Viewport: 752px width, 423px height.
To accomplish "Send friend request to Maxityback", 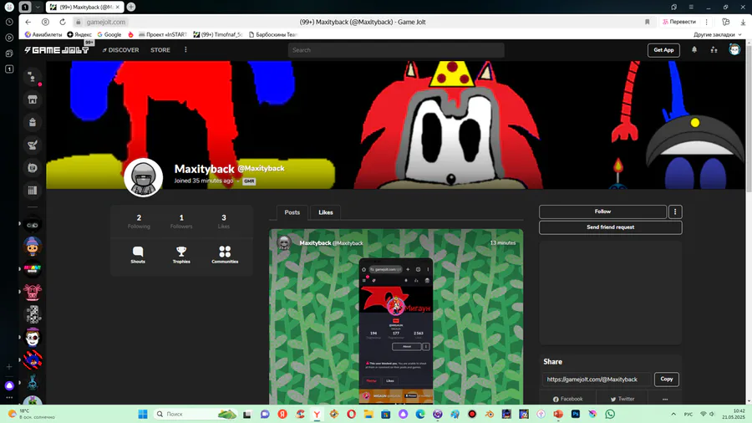I will (x=611, y=227).
